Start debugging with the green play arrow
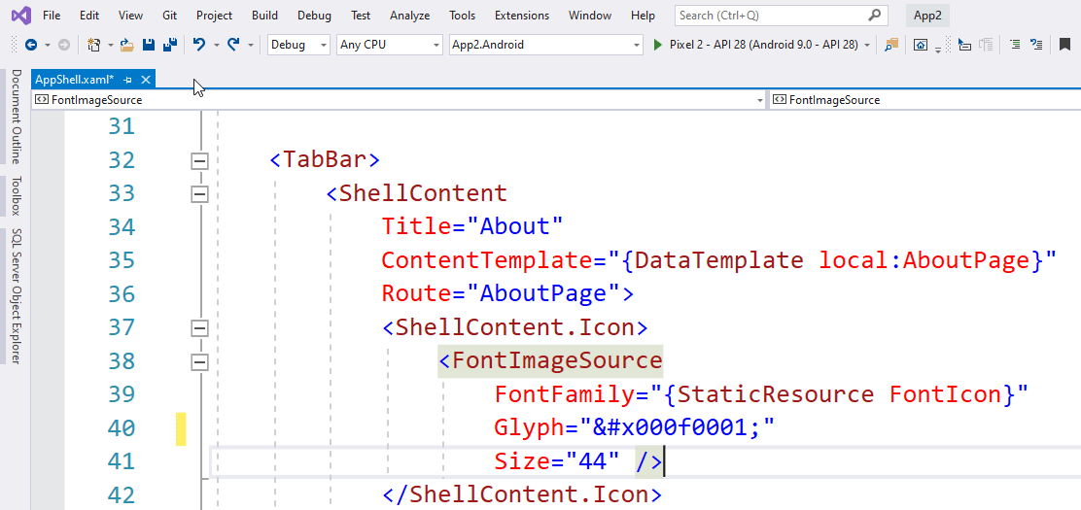Viewport: 1081px width, 510px height. [657, 45]
